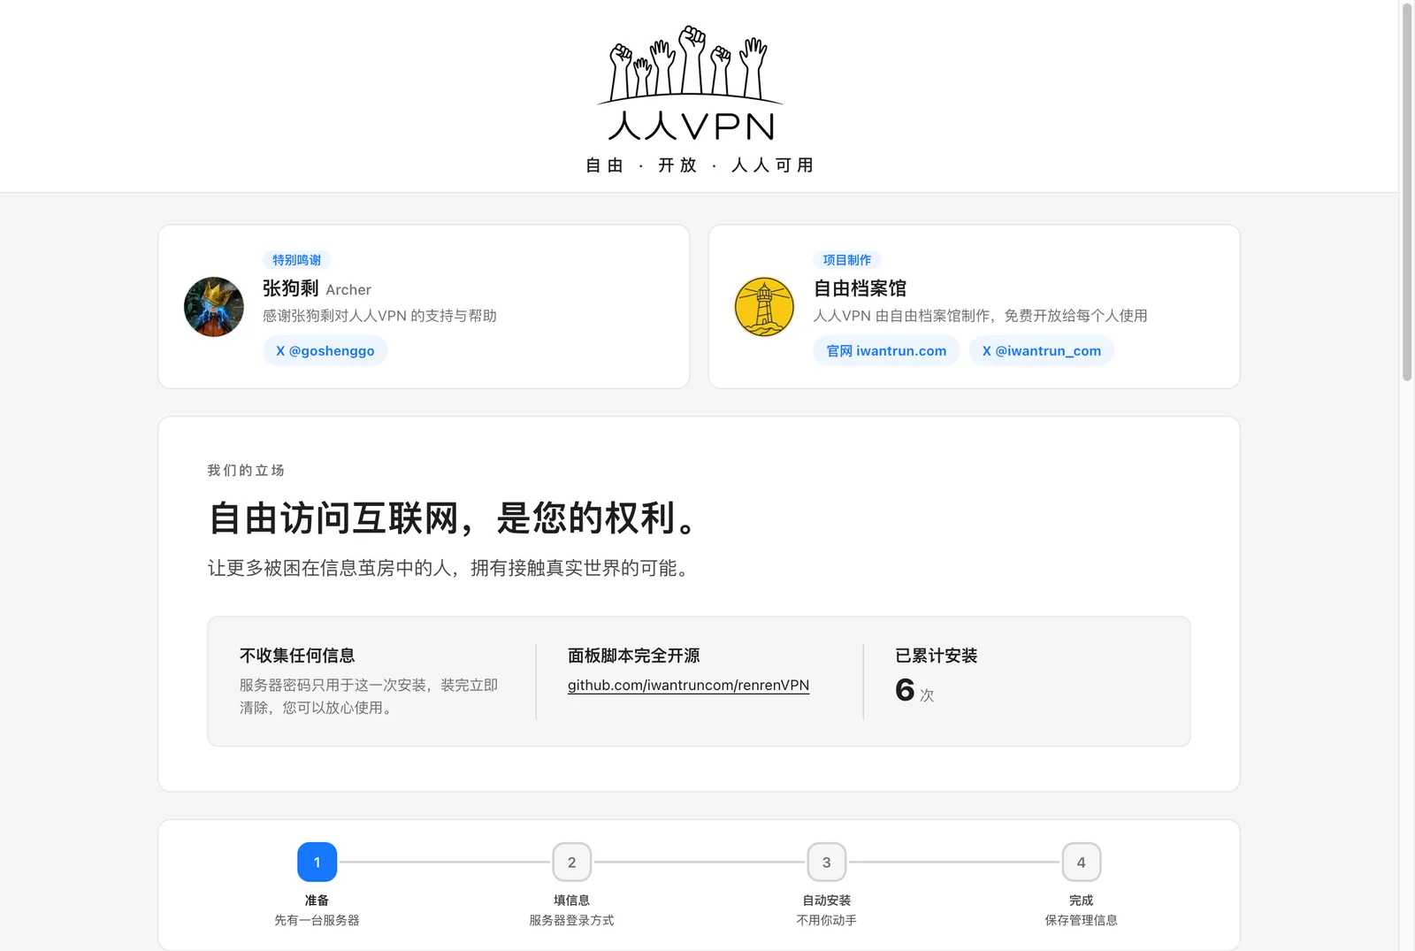Viewport: 1415px width, 951px height.
Task: Click the 已累计安装 count of 6 次
Action: (x=914, y=690)
